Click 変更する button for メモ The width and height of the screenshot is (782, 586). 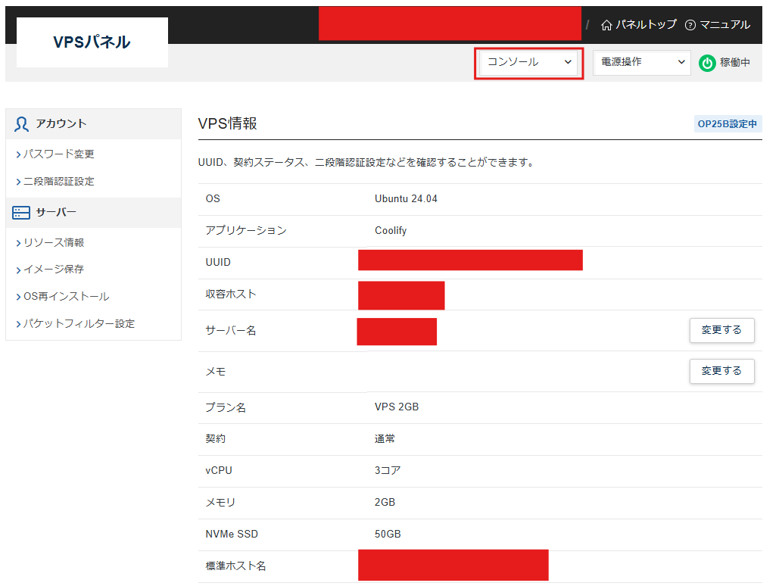(x=721, y=371)
